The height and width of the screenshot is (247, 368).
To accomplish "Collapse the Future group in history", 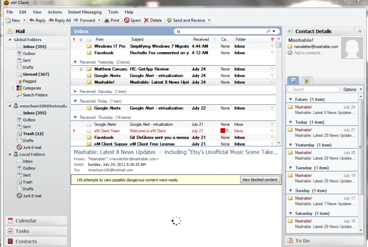I will (x=290, y=99).
